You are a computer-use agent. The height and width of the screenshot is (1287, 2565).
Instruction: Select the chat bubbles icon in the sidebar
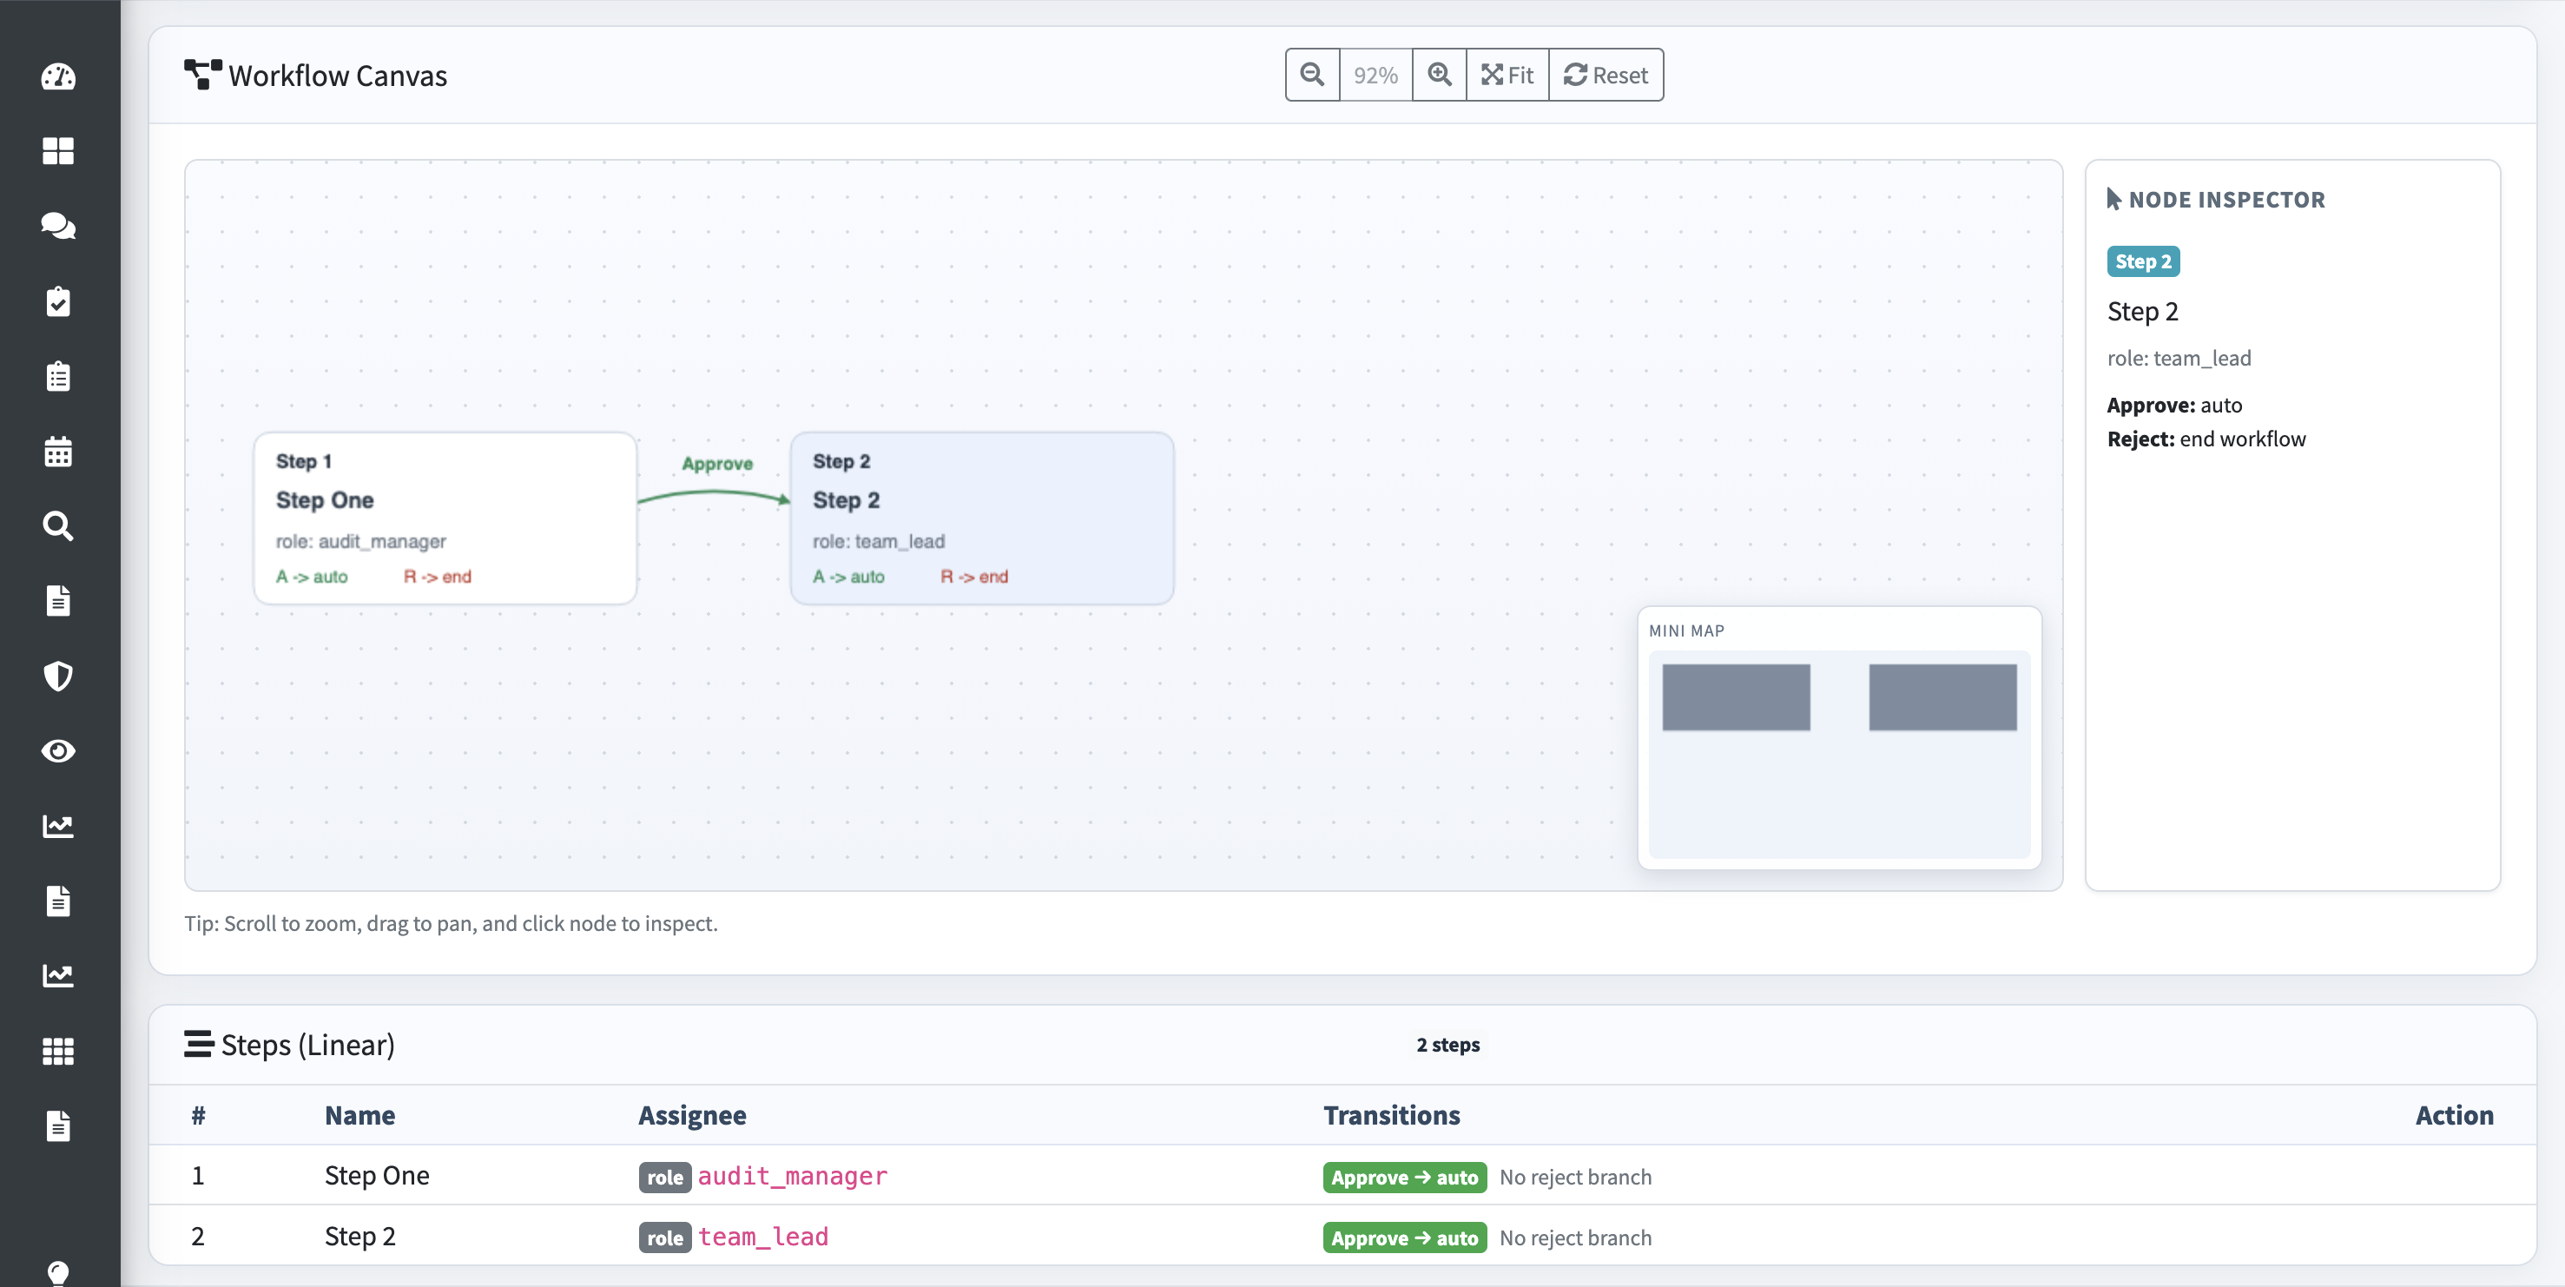click(59, 226)
